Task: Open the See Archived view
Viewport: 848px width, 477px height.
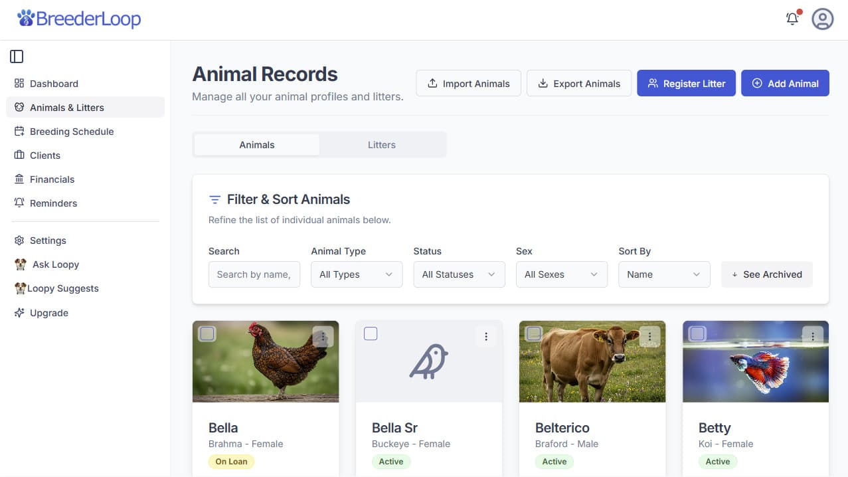Action: point(766,274)
